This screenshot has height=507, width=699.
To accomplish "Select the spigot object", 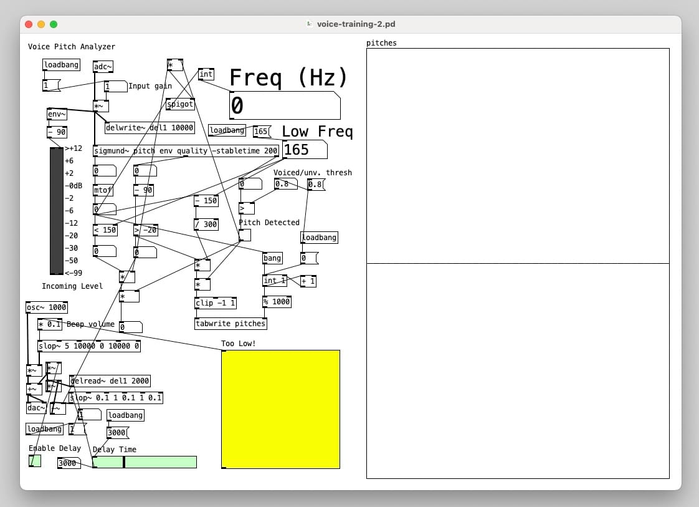I will click(x=181, y=104).
